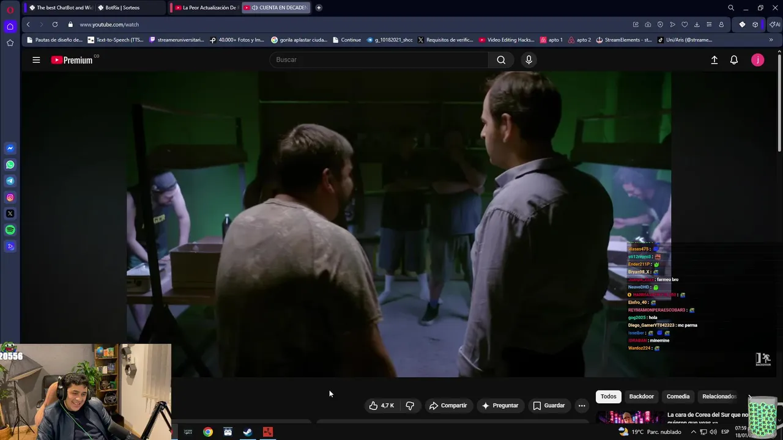
Task: Open 40.000+ Fotos y Im bookmark
Action: point(237,40)
